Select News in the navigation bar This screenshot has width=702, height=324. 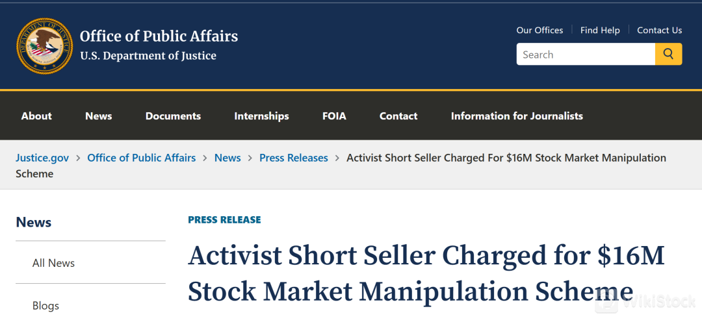click(98, 116)
